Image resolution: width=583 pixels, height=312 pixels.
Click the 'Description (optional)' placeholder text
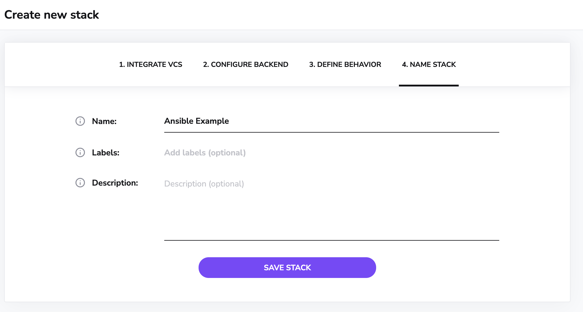204,184
